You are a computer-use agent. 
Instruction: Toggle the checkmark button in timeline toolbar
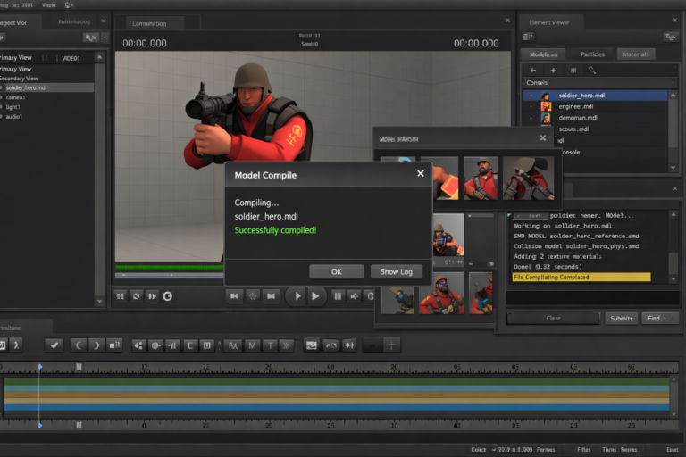pyautogui.click(x=54, y=345)
